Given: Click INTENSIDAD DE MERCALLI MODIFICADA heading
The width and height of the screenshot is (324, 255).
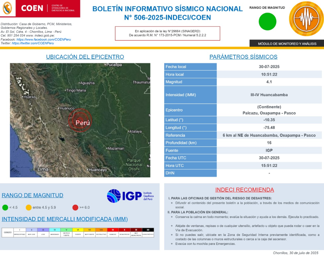Looking at the screenshot, I should pos(65,219).
